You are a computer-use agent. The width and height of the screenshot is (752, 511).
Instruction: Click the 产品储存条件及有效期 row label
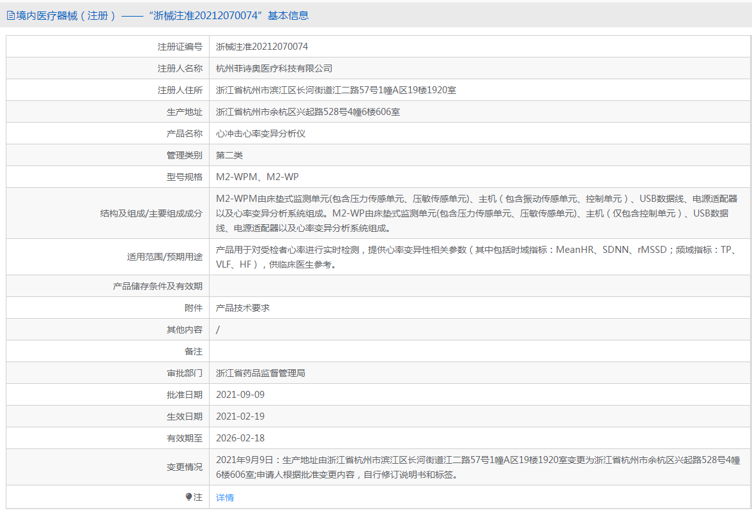click(158, 286)
